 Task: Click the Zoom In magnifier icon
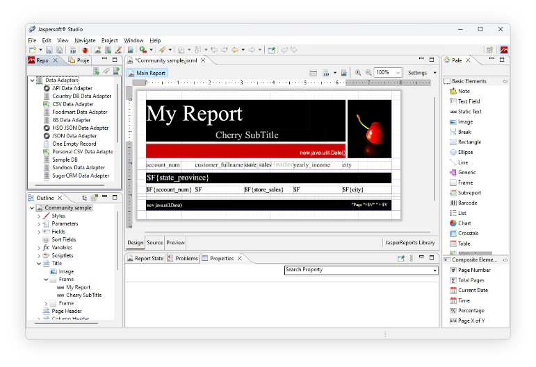point(358,73)
